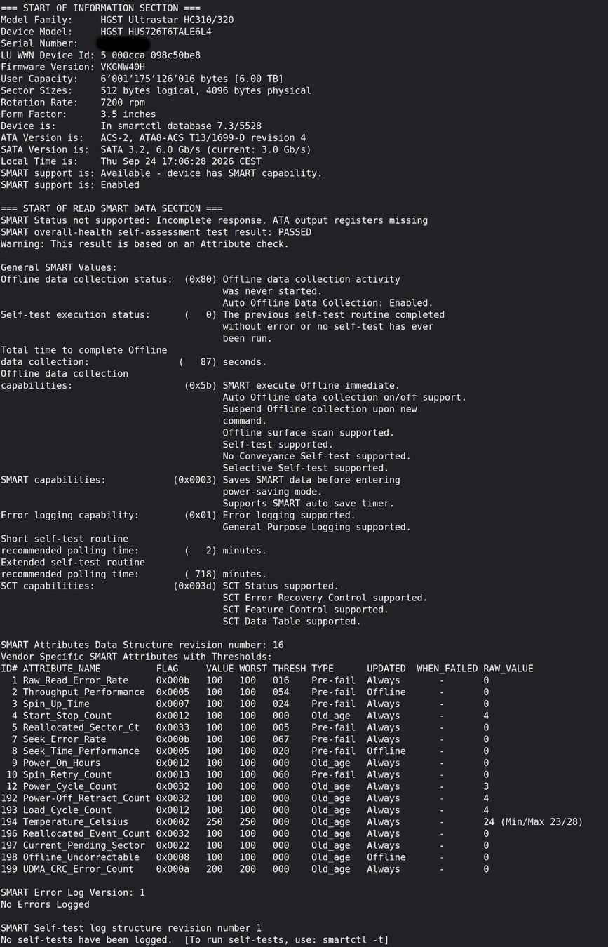Click the 'WHEN_FAILED' column header
The height and width of the screenshot is (947, 608).
[x=447, y=669]
